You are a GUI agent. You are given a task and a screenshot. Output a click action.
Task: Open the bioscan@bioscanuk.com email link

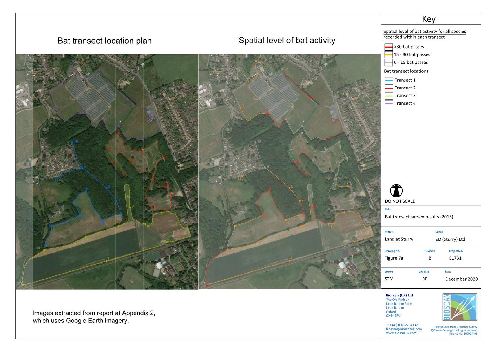click(x=402, y=329)
